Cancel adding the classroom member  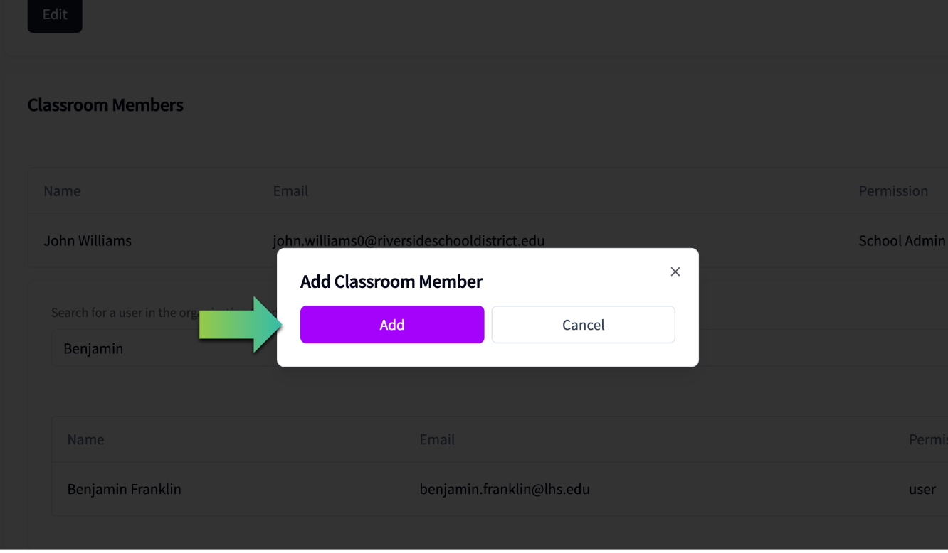[x=583, y=325]
